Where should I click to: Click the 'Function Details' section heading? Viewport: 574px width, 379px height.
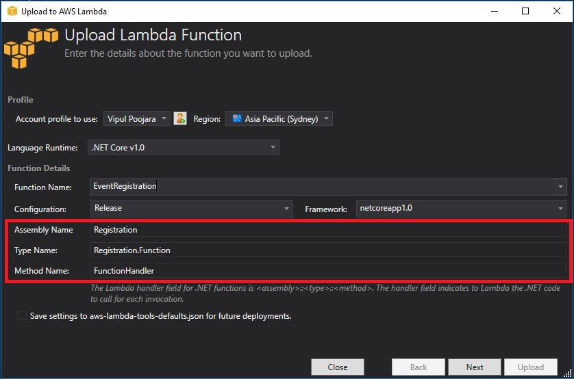[39, 168]
